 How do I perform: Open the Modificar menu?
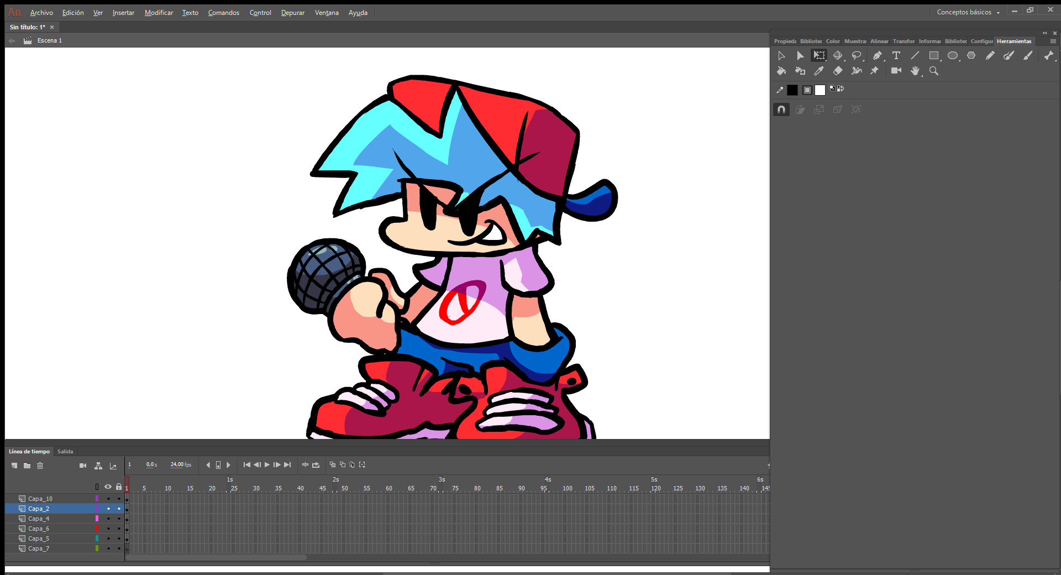(x=159, y=12)
